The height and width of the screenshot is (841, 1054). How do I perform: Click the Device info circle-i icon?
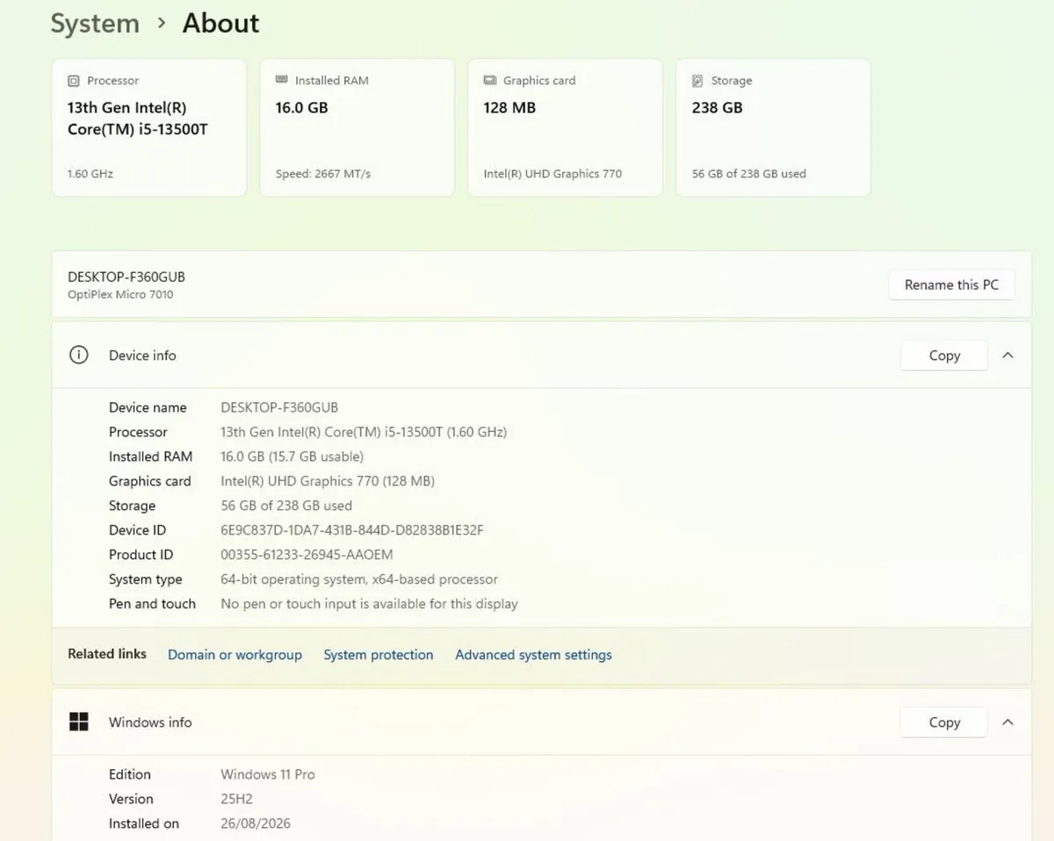pyautogui.click(x=79, y=356)
